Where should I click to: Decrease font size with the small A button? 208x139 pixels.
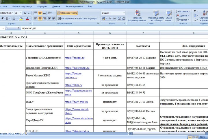point(29,13)
